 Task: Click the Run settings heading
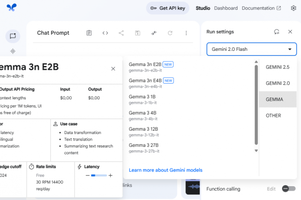pyautogui.click(x=220, y=32)
